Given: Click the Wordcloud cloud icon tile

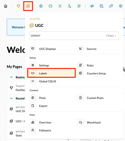Looking at the screenshot, I should (x=80, y=122).
